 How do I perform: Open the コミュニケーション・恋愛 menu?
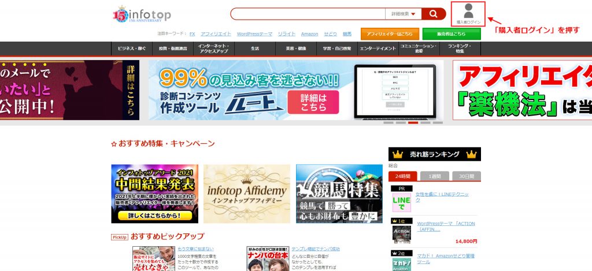click(419, 49)
